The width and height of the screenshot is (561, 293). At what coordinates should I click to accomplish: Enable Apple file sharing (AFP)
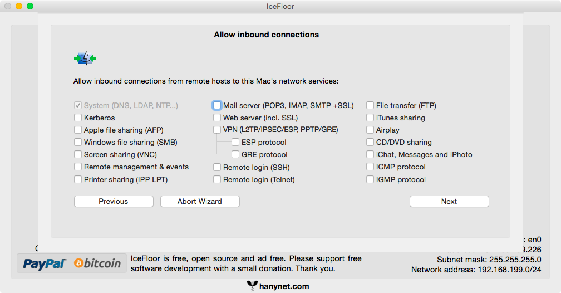pos(78,130)
